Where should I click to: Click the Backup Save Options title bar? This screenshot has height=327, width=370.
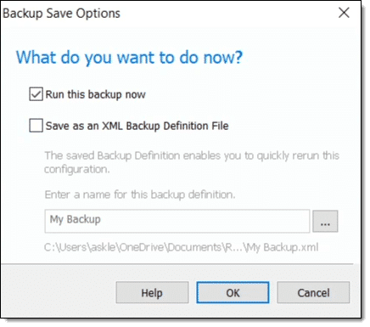point(170,13)
